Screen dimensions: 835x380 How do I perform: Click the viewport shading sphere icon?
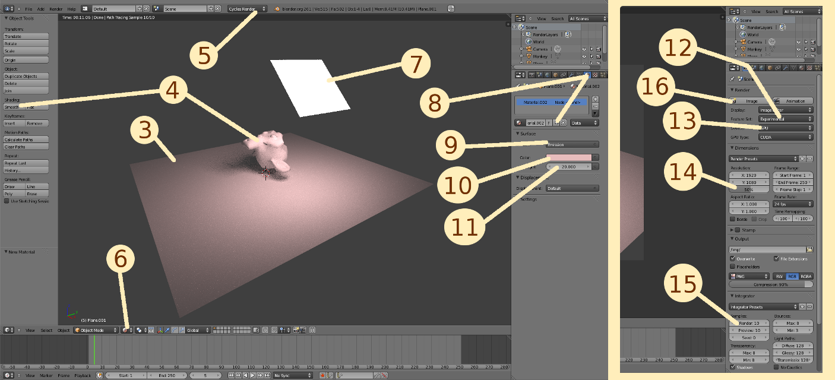click(x=126, y=330)
